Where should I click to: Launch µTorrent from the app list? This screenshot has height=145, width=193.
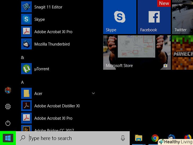[x=42, y=69]
